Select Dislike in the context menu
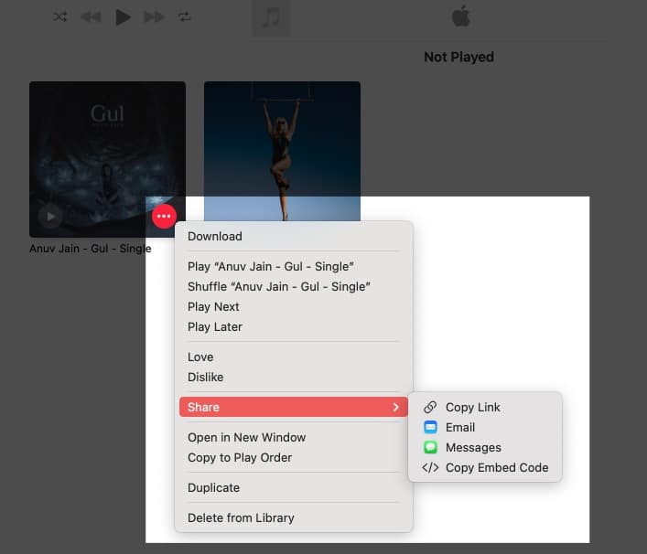Screen dimensions: 647x554 click(x=294, y=378)
